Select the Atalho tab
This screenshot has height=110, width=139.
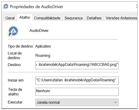pyautogui.click(x=25, y=17)
